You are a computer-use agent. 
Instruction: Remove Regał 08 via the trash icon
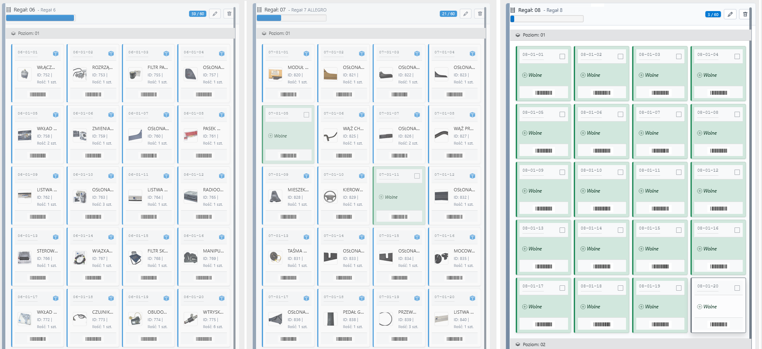tap(745, 14)
